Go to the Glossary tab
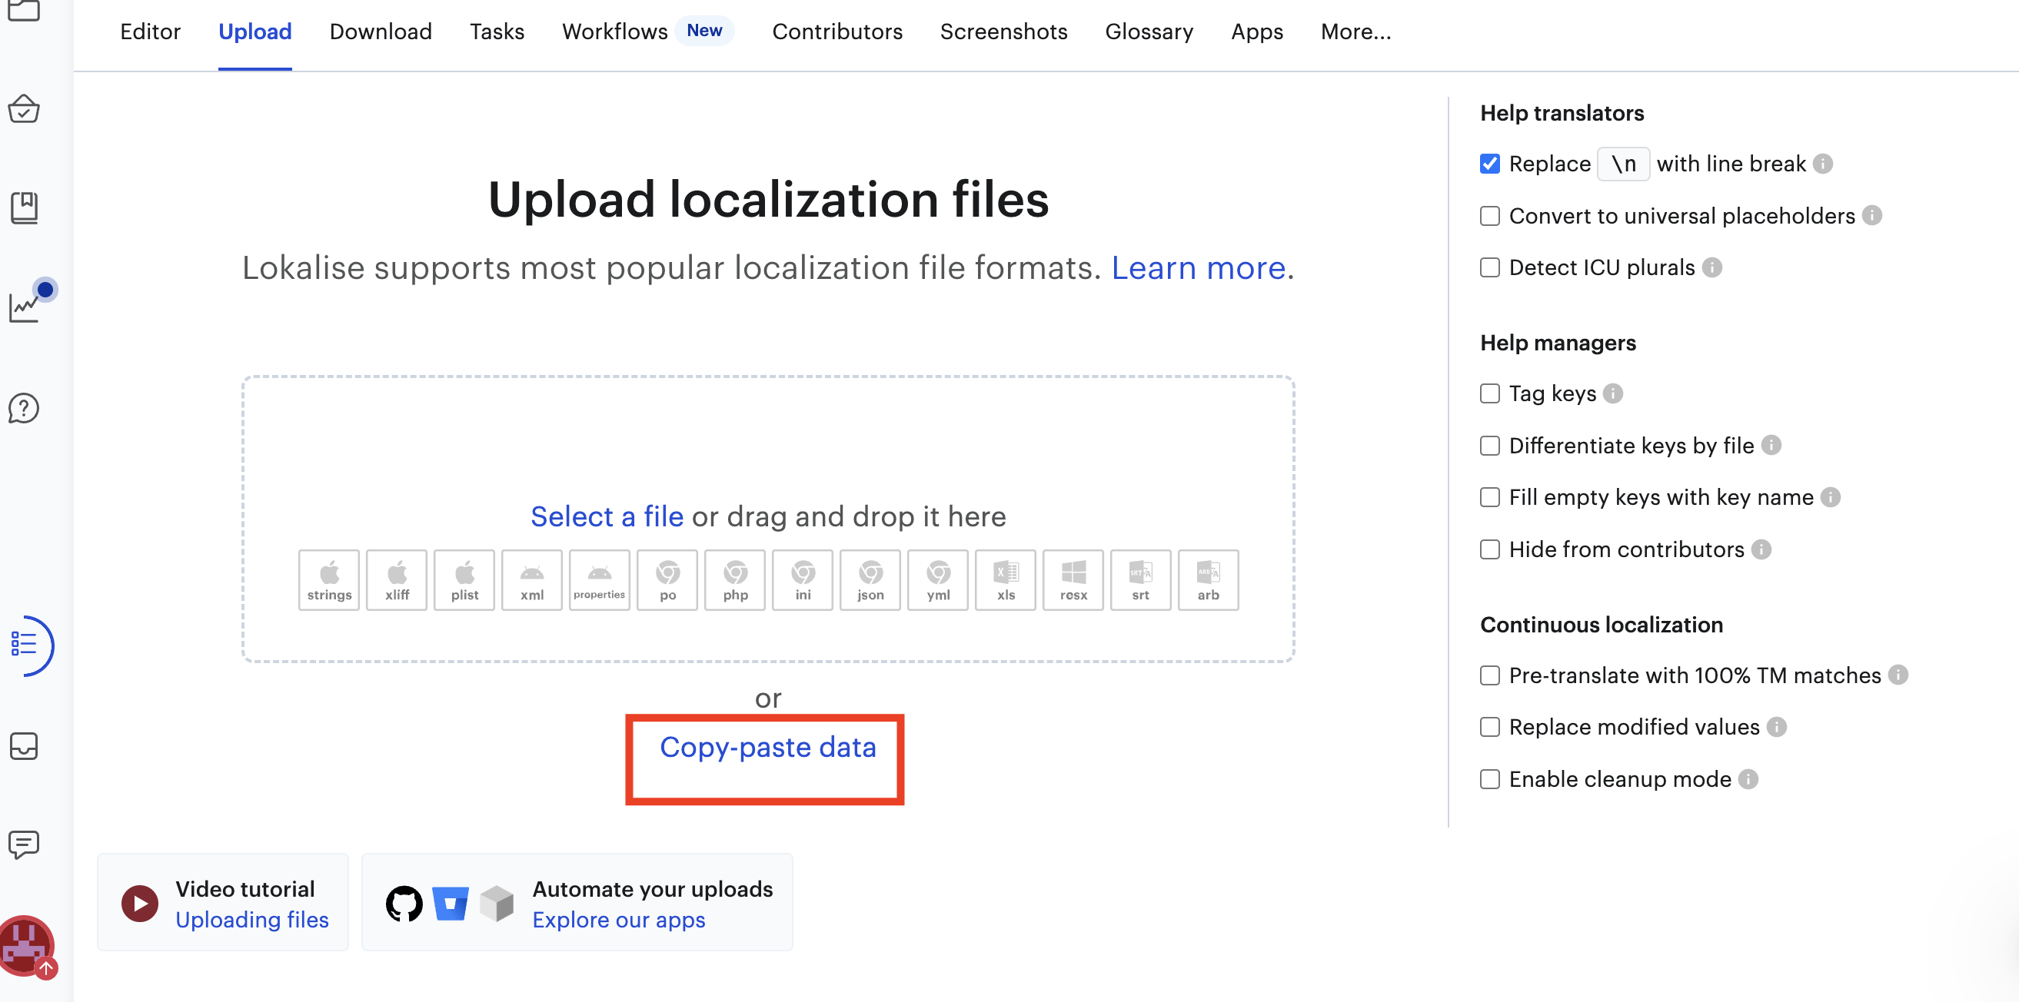This screenshot has width=2019, height=1002. [1149, 32]
